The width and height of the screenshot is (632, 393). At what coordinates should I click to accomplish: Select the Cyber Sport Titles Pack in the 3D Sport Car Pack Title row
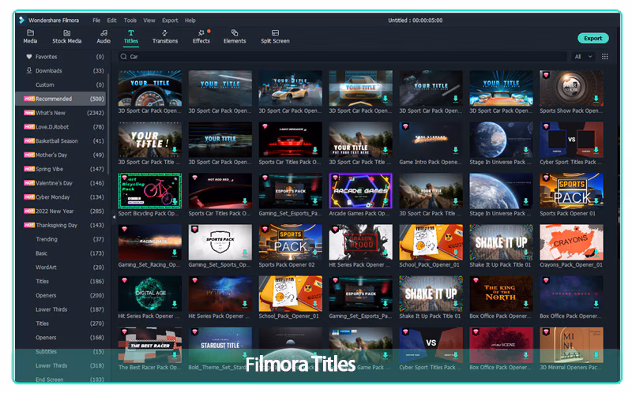(571, 140)
